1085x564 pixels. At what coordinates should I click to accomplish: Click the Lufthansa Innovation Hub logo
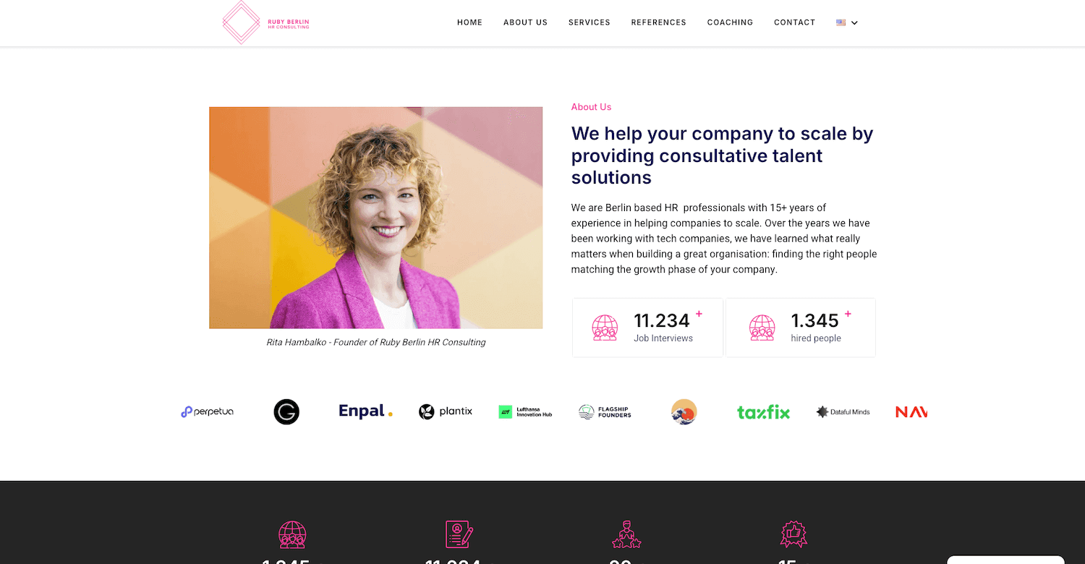525,411
